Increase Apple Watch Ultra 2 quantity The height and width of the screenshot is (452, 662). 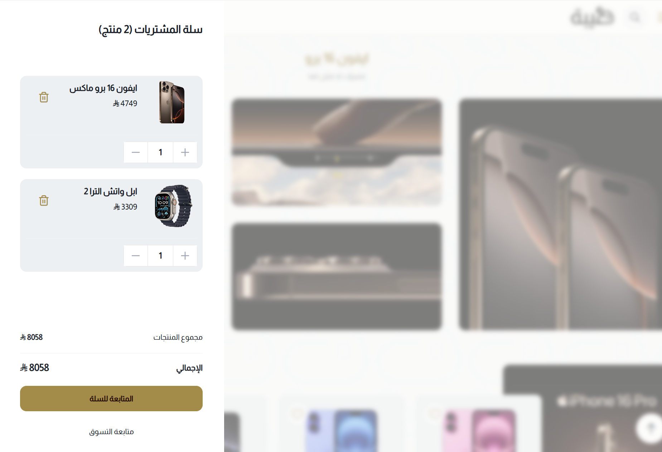tap(185, 256)
